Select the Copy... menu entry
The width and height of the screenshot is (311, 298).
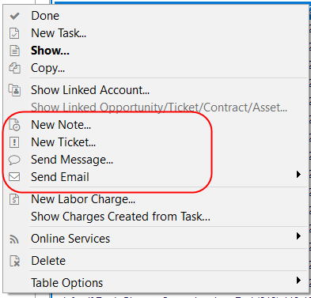click(x=47, y=68)
